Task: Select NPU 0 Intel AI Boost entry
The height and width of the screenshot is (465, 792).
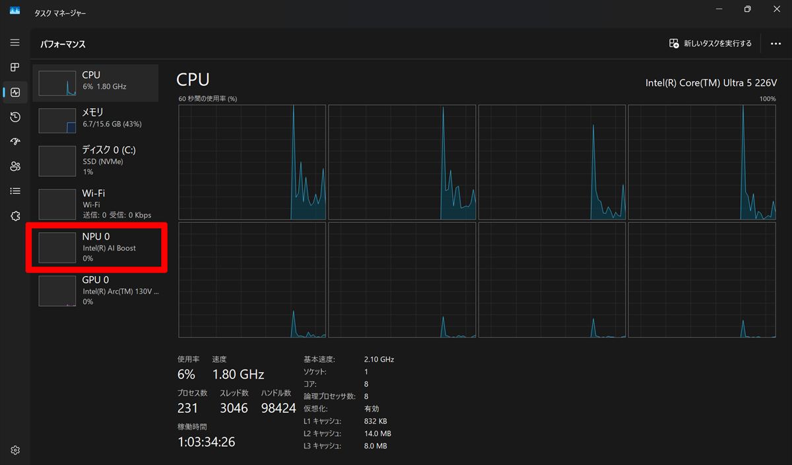Action: point(96,247)
